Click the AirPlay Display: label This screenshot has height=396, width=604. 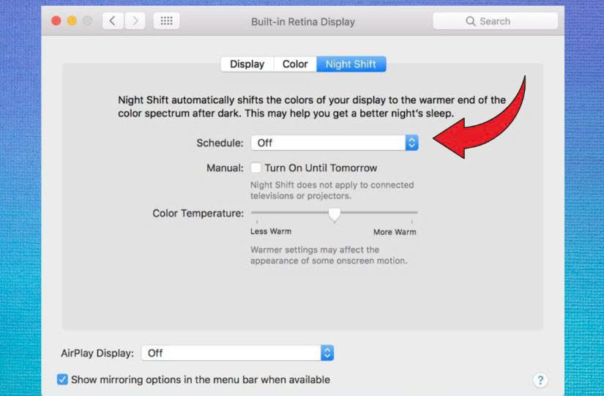(97, 354)
